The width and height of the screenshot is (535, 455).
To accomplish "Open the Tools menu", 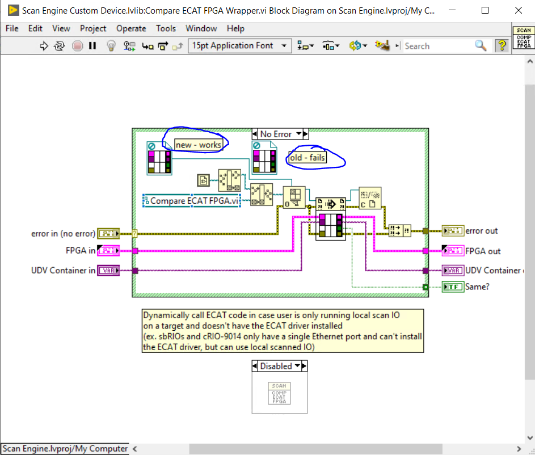I will coord(166,28).
